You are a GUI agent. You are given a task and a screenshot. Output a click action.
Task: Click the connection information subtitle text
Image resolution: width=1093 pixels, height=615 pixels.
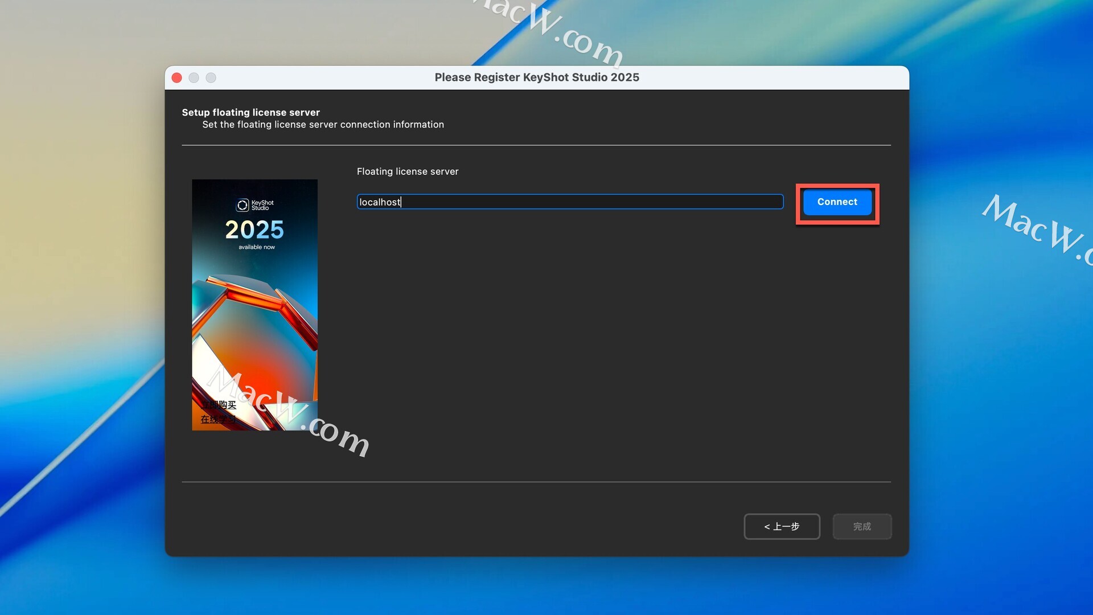[x=323, y=125]
